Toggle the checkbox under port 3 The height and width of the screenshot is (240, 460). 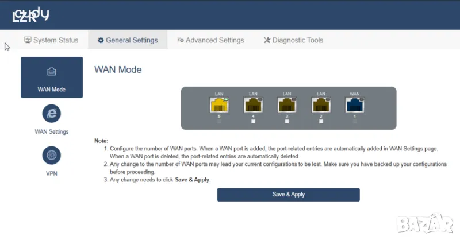(287, 122)
